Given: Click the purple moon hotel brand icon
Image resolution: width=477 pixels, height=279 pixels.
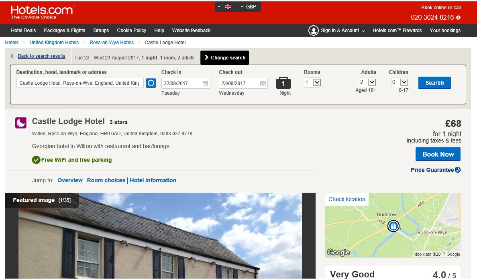Looking at the screenshot, I should pos(21,123).
